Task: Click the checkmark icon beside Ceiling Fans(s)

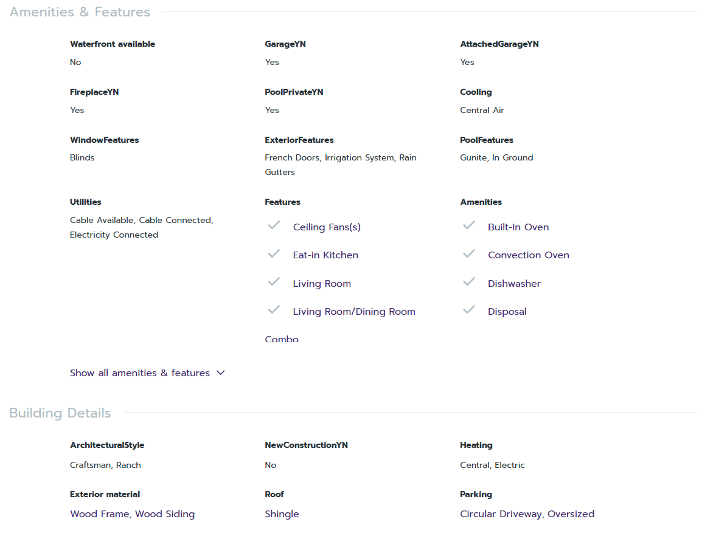Action: 274,225
